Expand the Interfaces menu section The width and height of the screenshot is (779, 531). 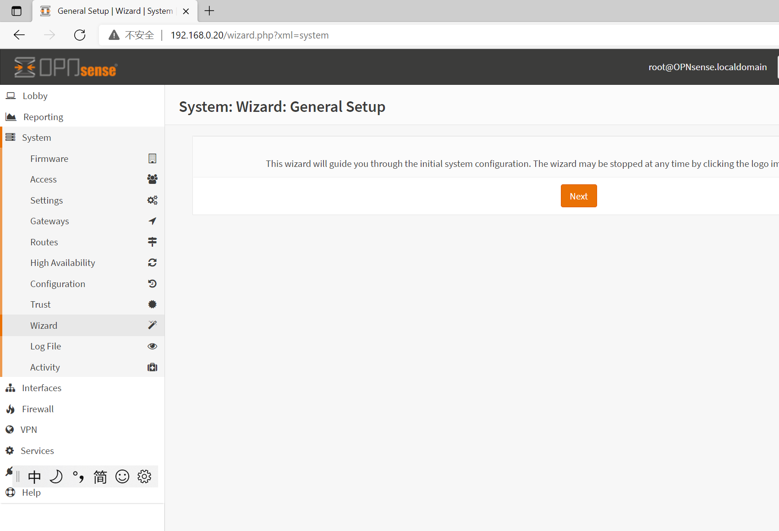point(41,387)
